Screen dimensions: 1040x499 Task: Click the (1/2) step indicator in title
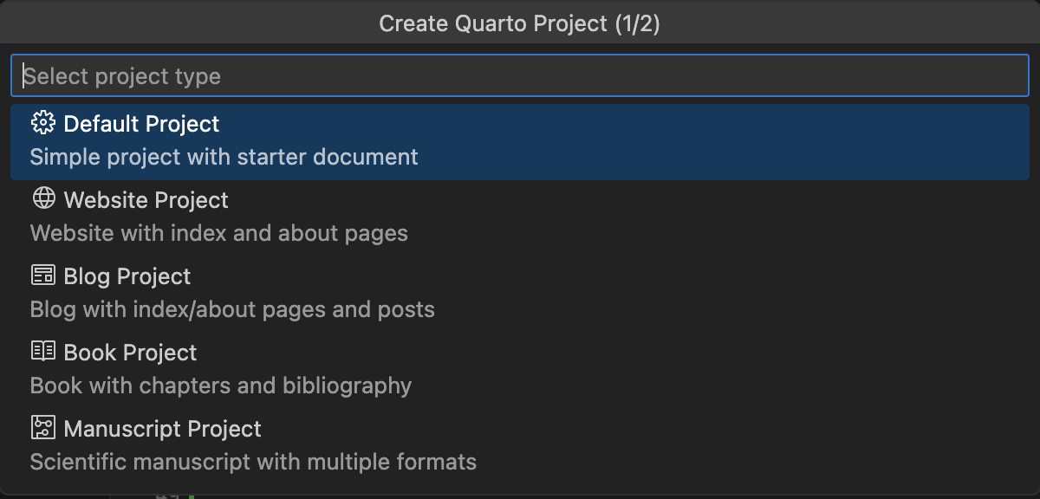coord(637,23)
